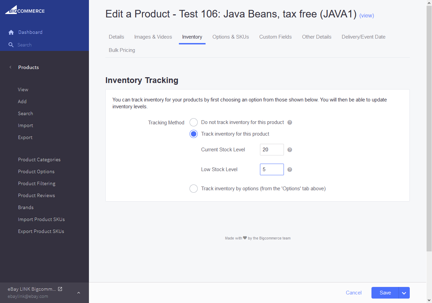Open the View products menu item
432x303 pixels.
(23, 89)
